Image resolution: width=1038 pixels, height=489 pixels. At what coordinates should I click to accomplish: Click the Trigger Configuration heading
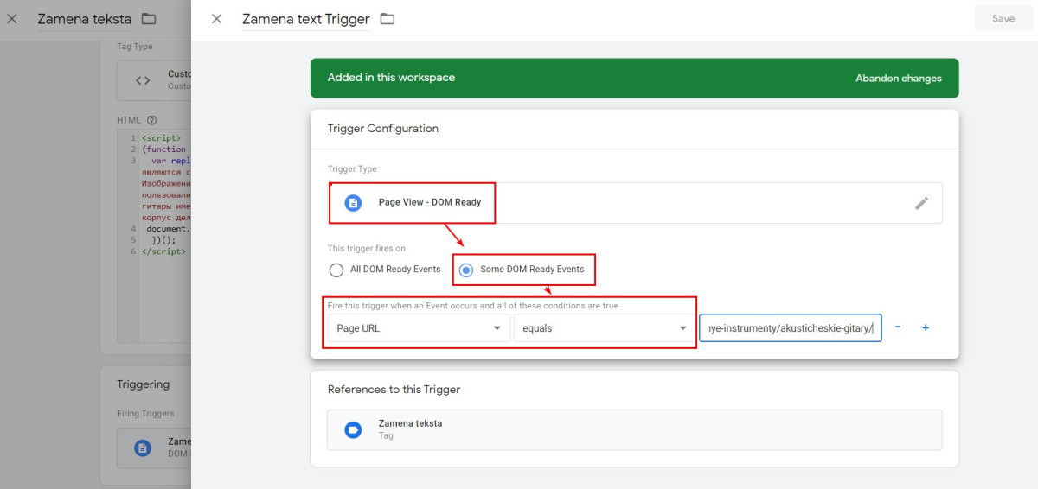point(383,128)
